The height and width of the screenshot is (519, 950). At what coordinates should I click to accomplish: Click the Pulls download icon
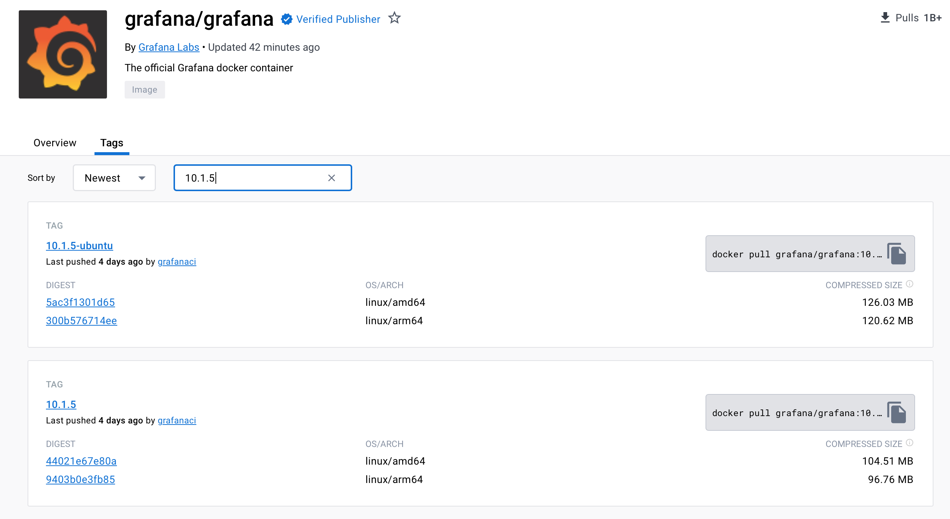885,17
